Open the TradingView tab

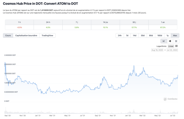pos(47,35)
